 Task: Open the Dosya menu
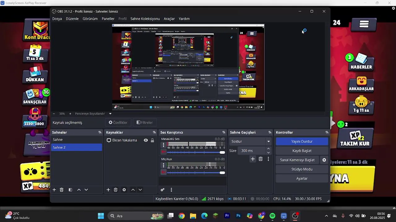pyautogui.click(x=57, y=19)
